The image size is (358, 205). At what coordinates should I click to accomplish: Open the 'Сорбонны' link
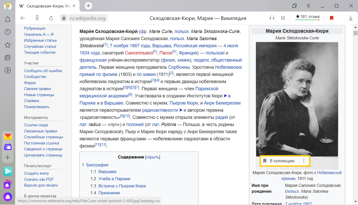click(x=179, y=67)
